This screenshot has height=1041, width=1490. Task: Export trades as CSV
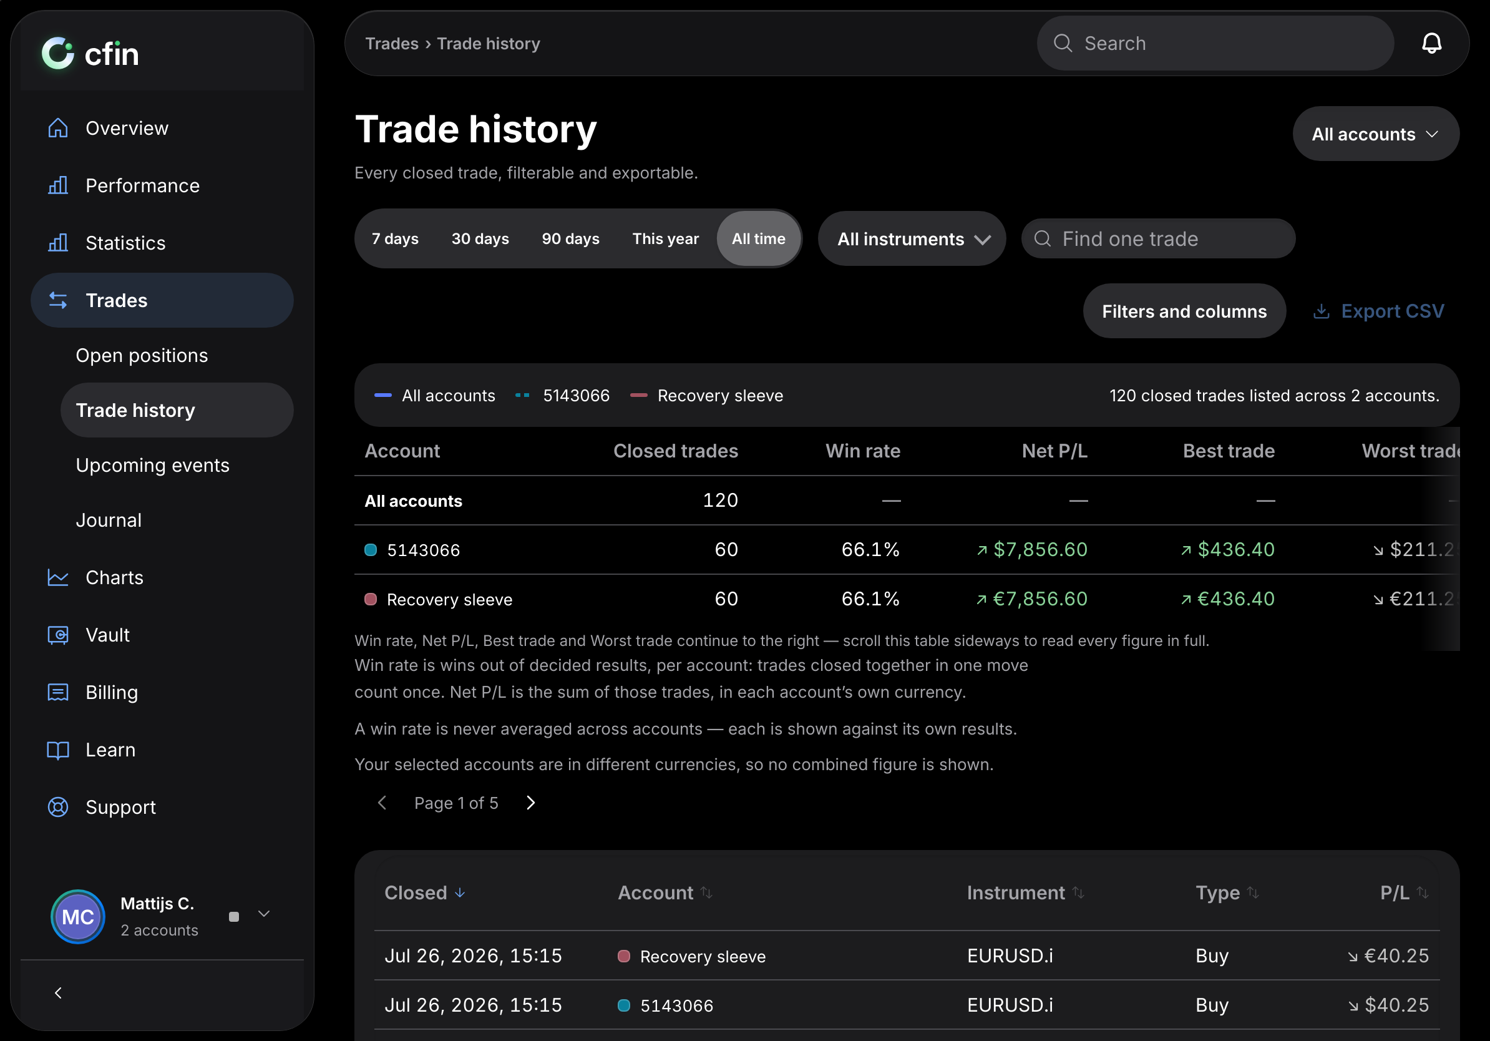[x=1379, y=311]
